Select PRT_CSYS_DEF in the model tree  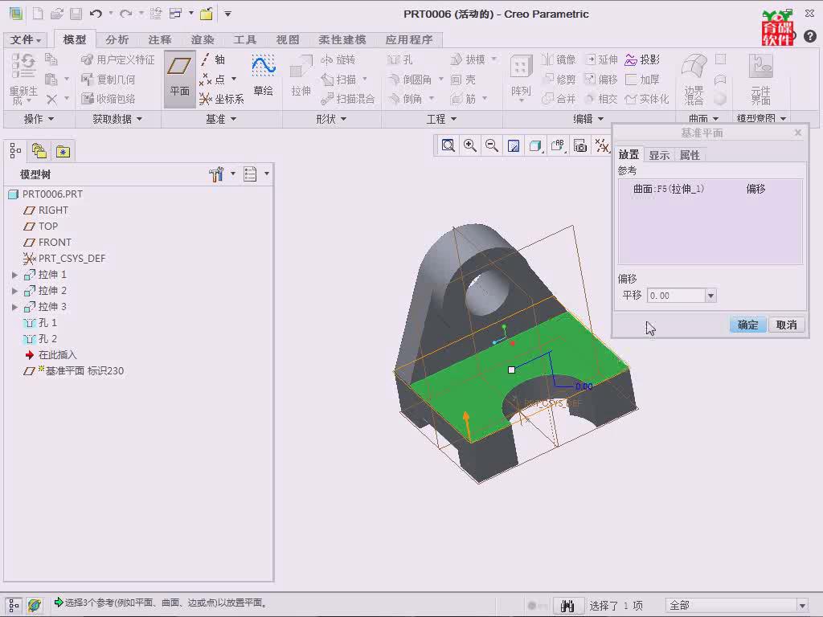pyautogui.click(x=64, y=258)
